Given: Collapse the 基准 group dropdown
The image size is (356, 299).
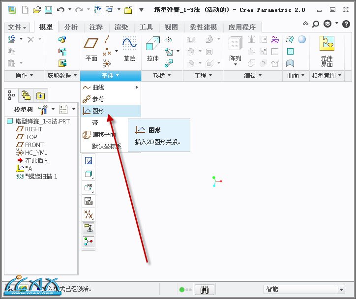Looking at the screenshot, I should point(110,76).
